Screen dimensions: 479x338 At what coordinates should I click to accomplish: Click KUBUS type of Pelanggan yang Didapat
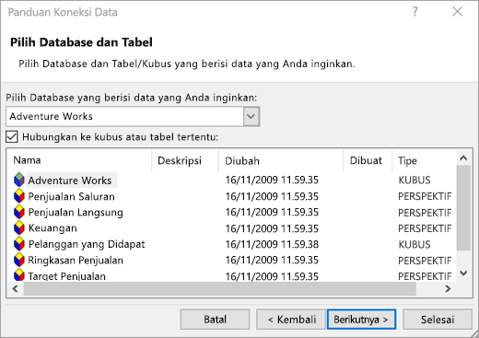(415, 244)
